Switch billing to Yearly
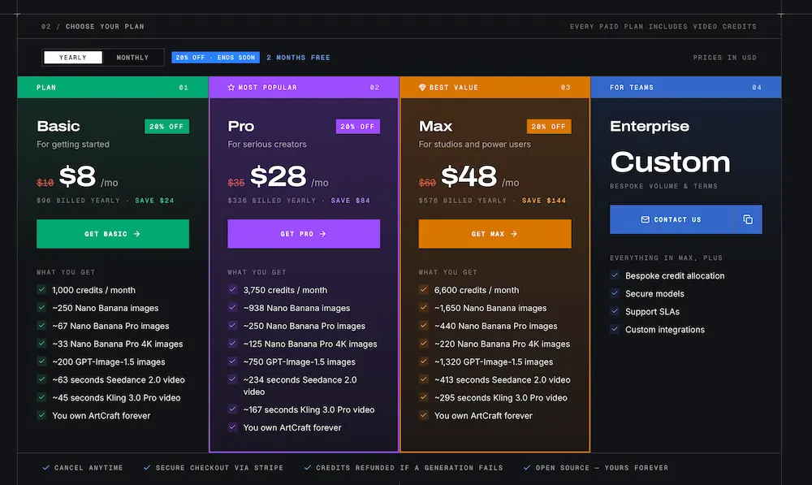 pyautogui.click(x=73, y=58)
